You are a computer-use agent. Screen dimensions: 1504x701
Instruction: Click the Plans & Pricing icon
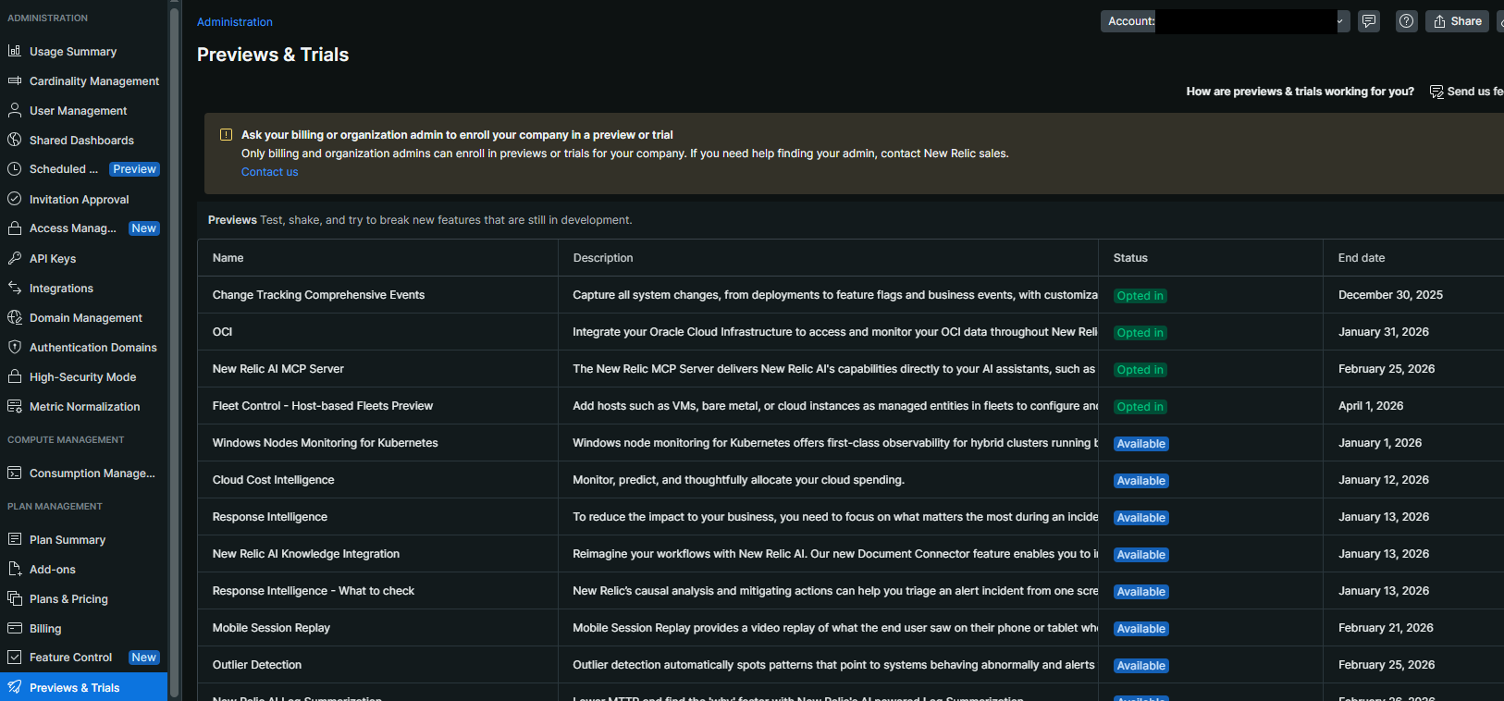click(15, 598)
